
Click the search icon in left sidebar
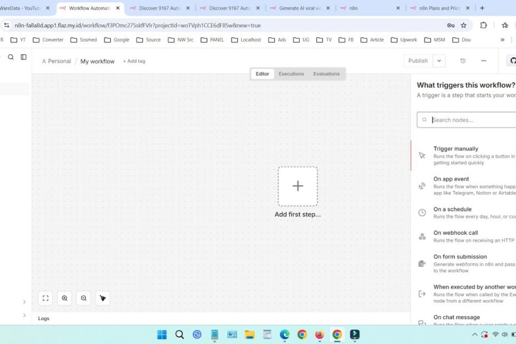[11, 57]
